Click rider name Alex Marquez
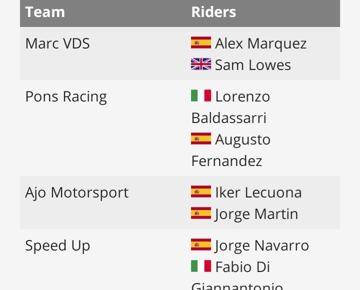 tap(260, 43)
